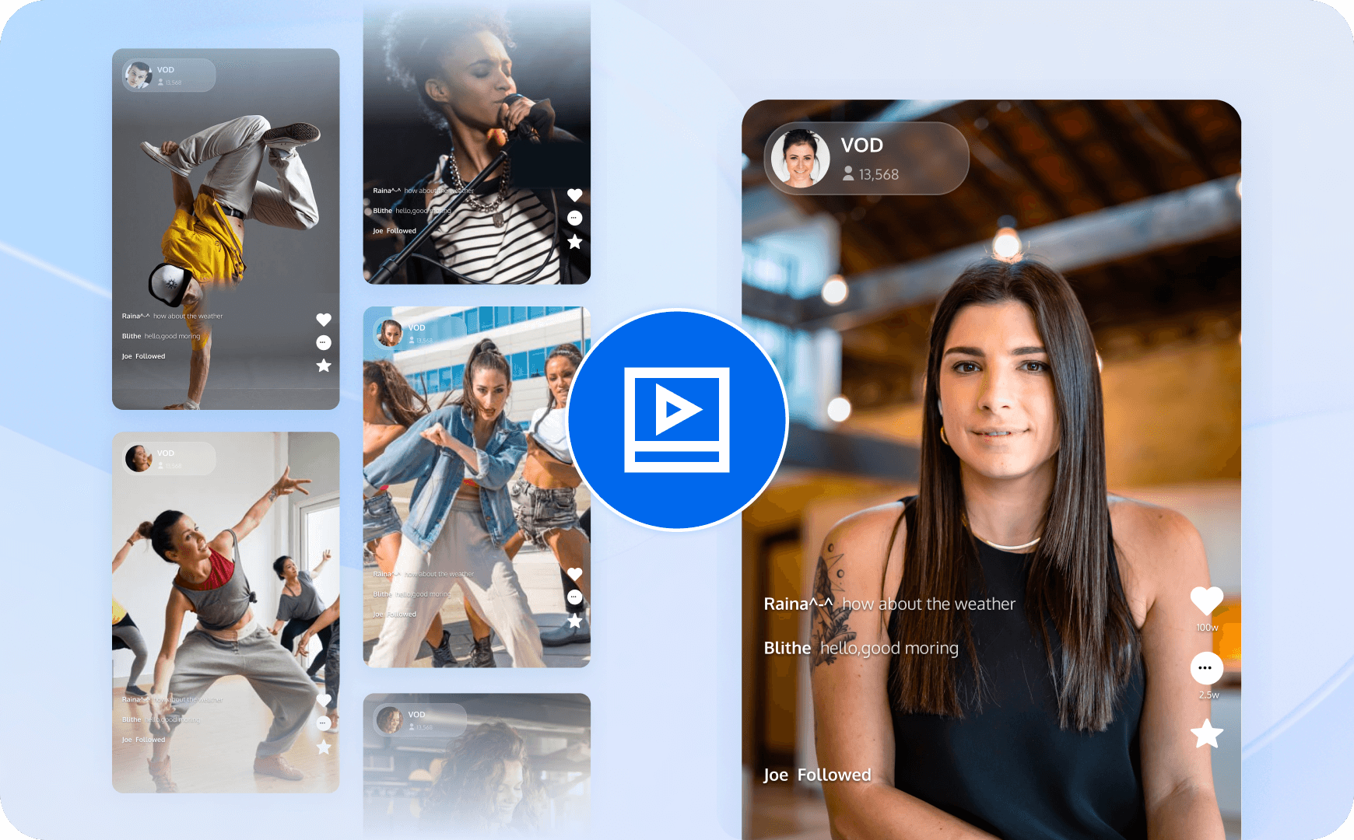The image size is (1354, 840).
Task: Like the singer with microphone video
Action: (575, 195)
